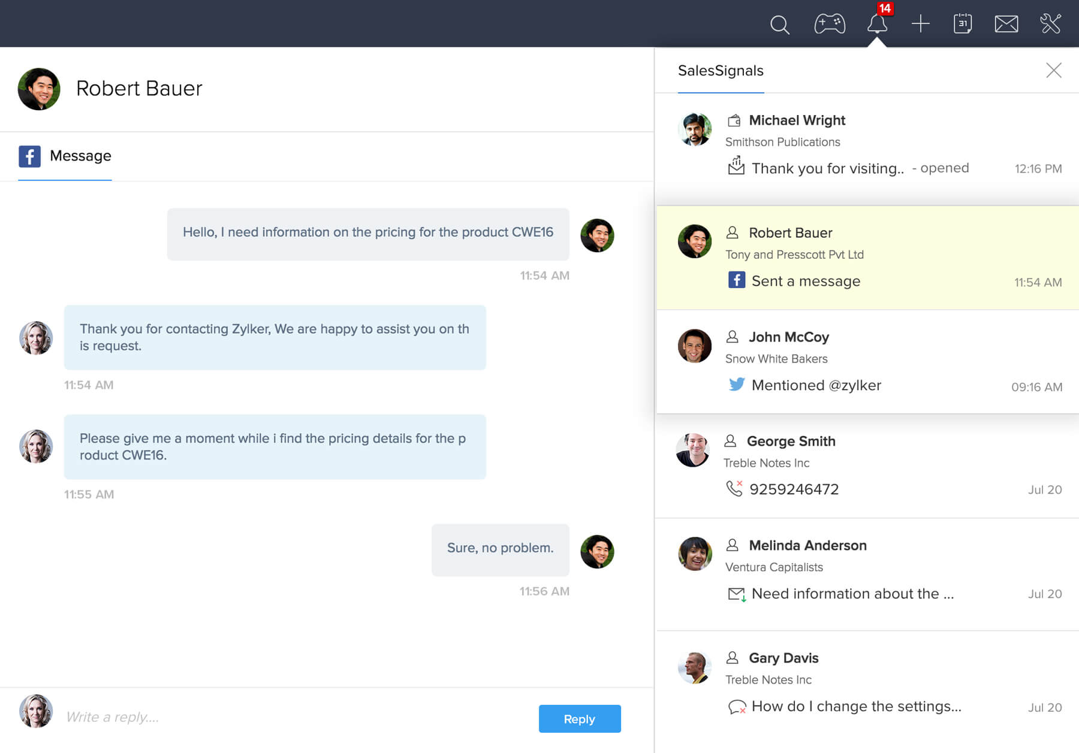Open the mail envelope icon

click(x=1006, y=24)
